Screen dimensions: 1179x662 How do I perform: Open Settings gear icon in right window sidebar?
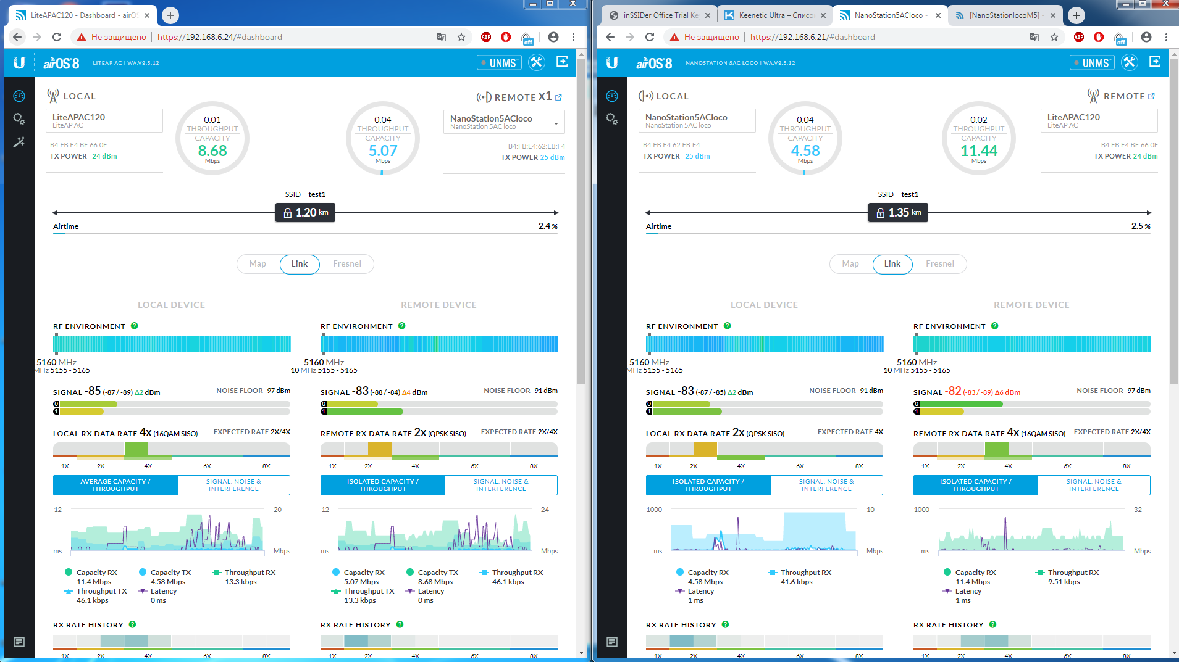coord(612,118)
